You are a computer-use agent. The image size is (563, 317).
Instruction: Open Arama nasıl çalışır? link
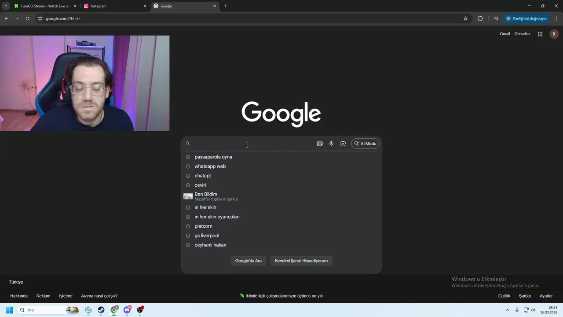coord(99,296)
